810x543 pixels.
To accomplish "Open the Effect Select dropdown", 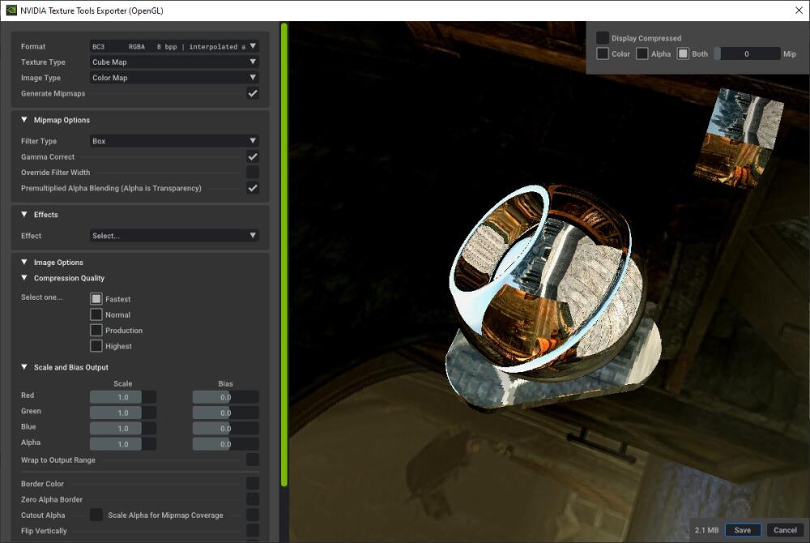I will [174, 236].
